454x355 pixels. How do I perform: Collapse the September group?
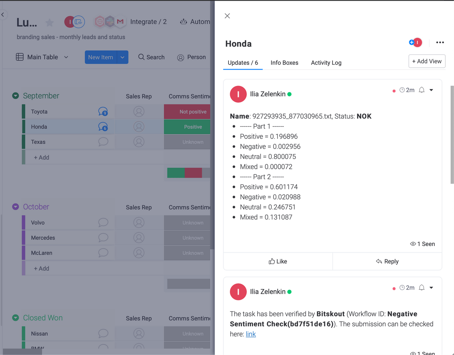(x=16, y=96)
